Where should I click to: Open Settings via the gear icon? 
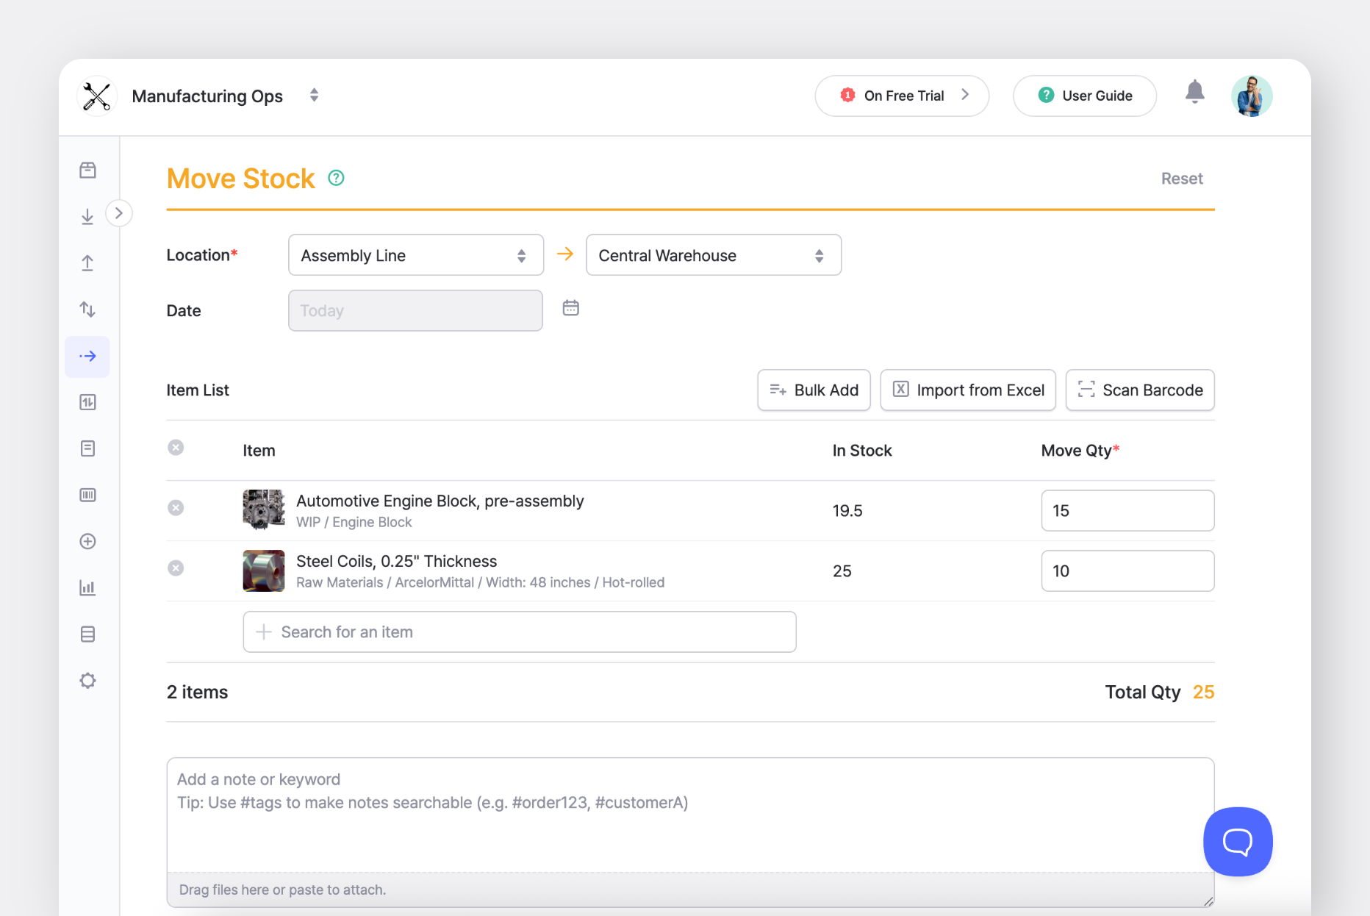point(87,680)
